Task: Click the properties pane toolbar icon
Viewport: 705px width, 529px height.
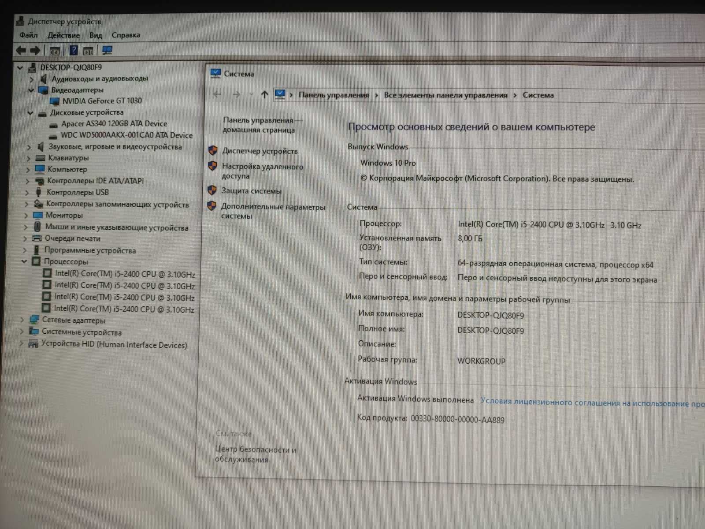Action: point(88,51)
